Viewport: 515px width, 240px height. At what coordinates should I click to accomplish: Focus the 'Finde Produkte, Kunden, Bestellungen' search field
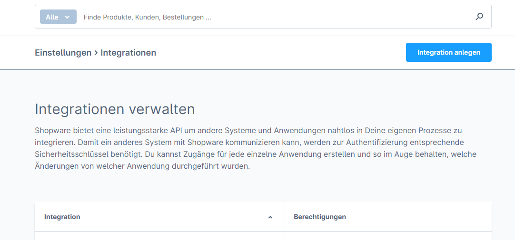271,17
